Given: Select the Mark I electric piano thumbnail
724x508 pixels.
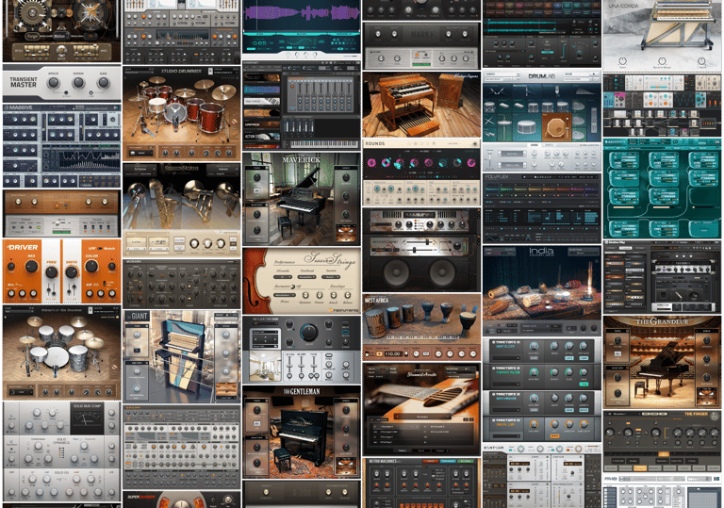Looking at the screenshot, I should [x=421, y=46].
